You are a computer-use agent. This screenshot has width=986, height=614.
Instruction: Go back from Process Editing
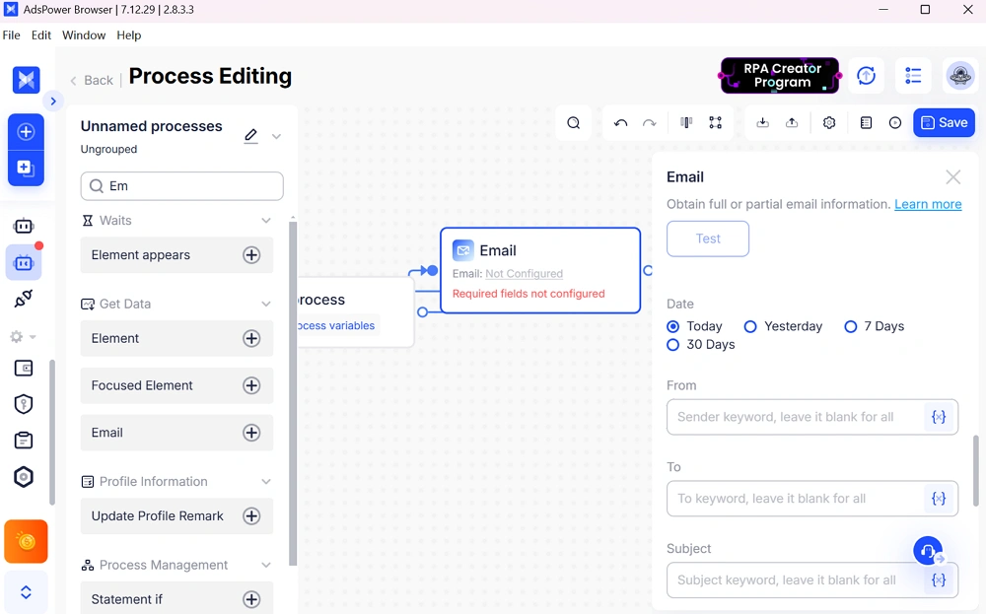click(x=91, y=80)
